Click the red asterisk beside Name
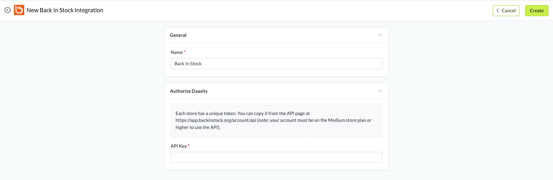 (x=185, y=52)
